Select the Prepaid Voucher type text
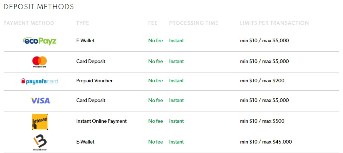Viewport: 343px width, 153px height. (94, 81)
